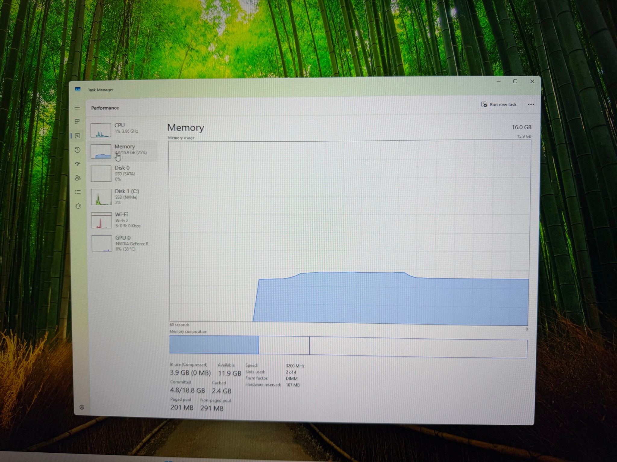
Task: Open the Startup apps page icon
Action: click(78, 164)
